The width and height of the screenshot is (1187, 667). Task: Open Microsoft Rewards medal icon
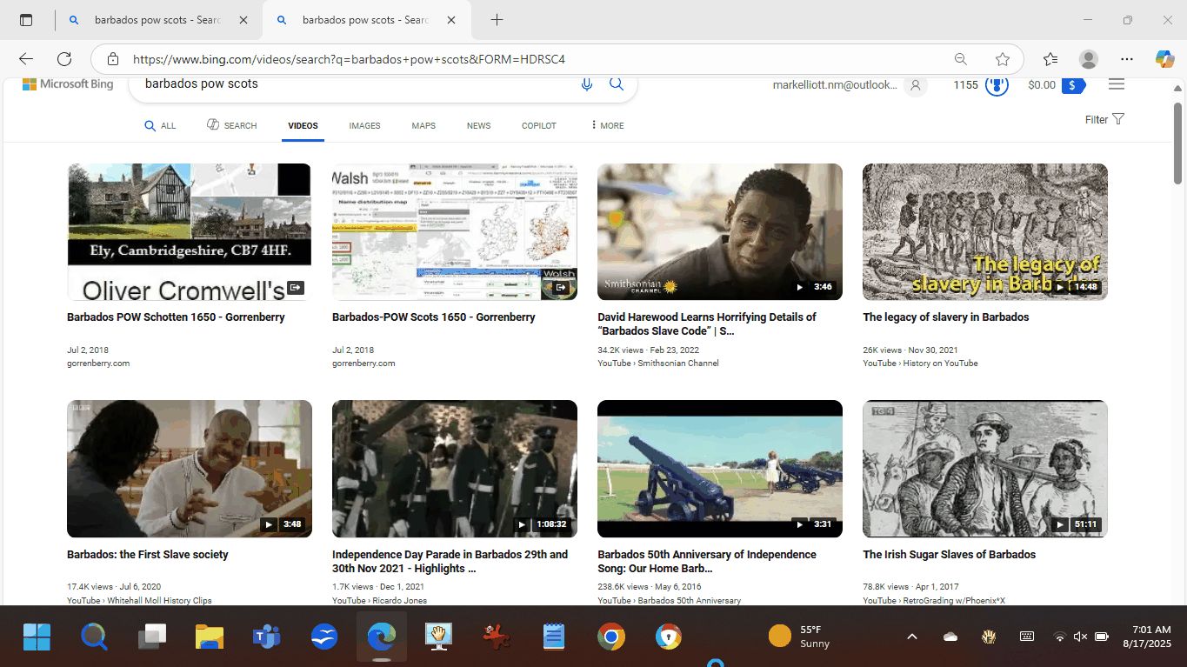click(x=997, y=85)
